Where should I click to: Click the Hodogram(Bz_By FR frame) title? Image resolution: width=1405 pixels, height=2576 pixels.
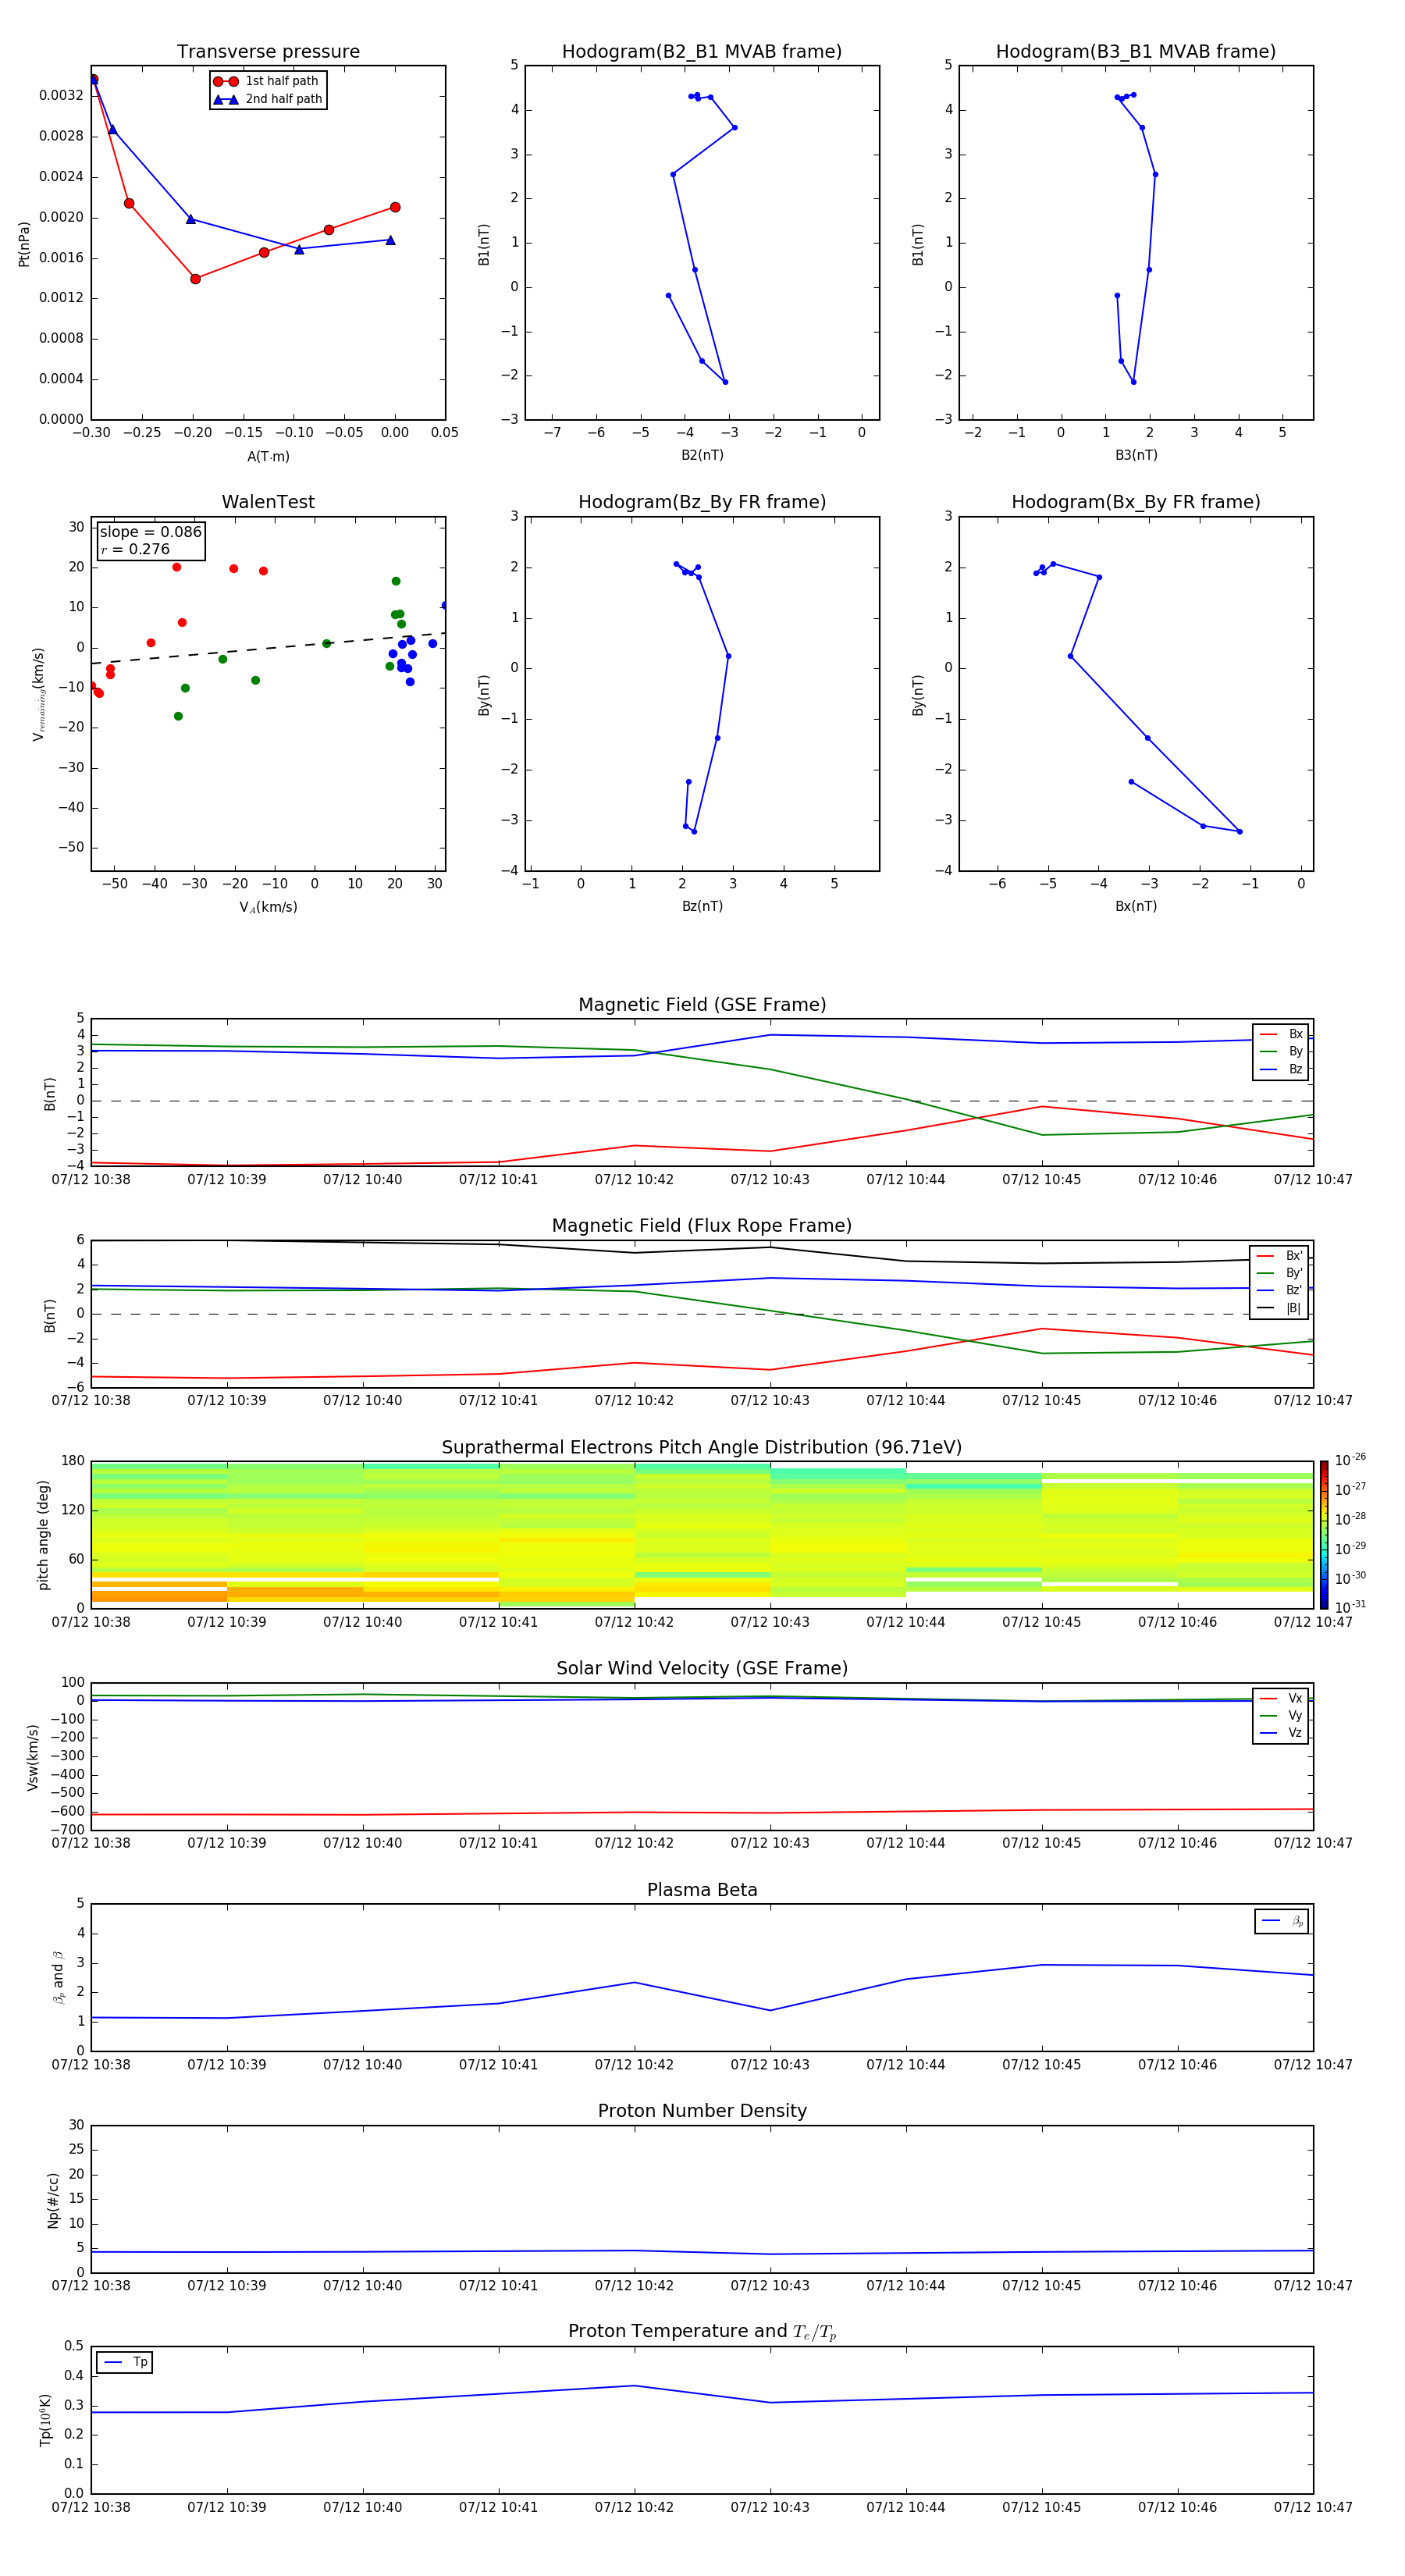(x=702, y=502)
